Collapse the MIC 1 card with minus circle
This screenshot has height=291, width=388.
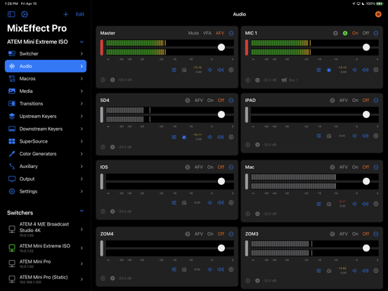(376, 33)
